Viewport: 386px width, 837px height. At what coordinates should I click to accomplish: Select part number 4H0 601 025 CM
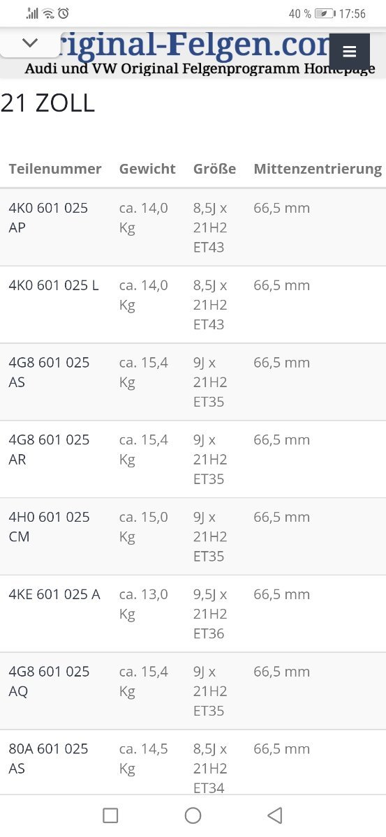49,527
